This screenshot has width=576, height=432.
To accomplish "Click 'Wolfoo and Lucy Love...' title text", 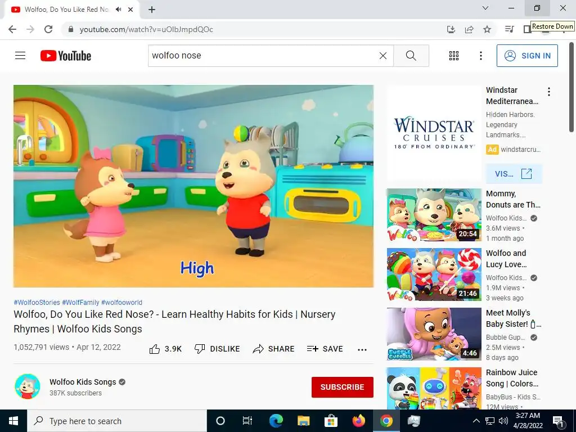I will click(x=506, y=259).
